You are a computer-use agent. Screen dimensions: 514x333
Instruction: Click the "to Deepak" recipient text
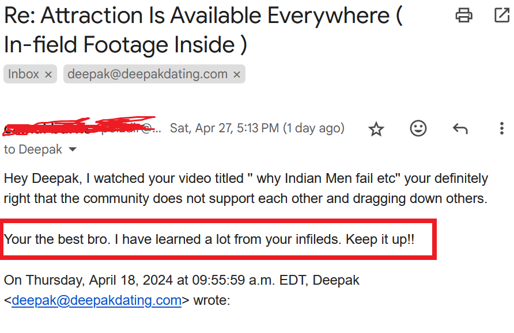click(33, 150)
